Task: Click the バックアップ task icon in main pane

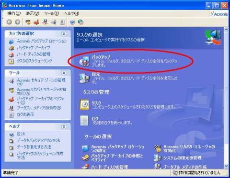Action: 84,61
